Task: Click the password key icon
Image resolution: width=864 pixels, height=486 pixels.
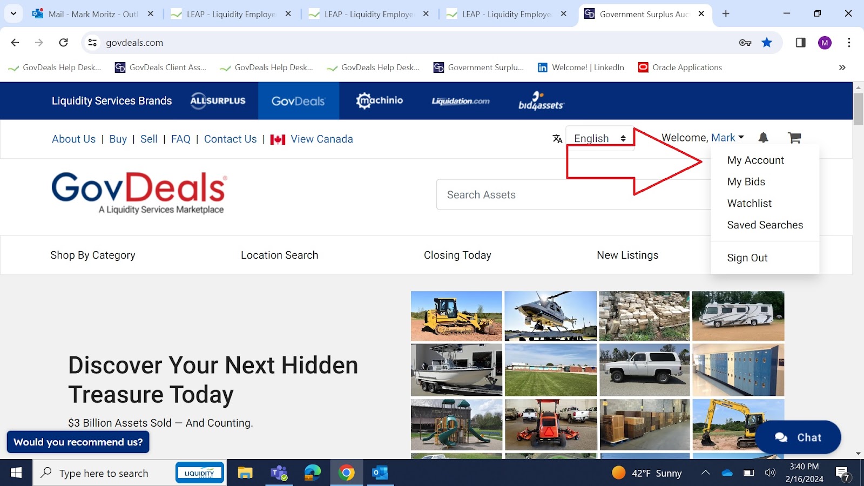Action: 745,43
